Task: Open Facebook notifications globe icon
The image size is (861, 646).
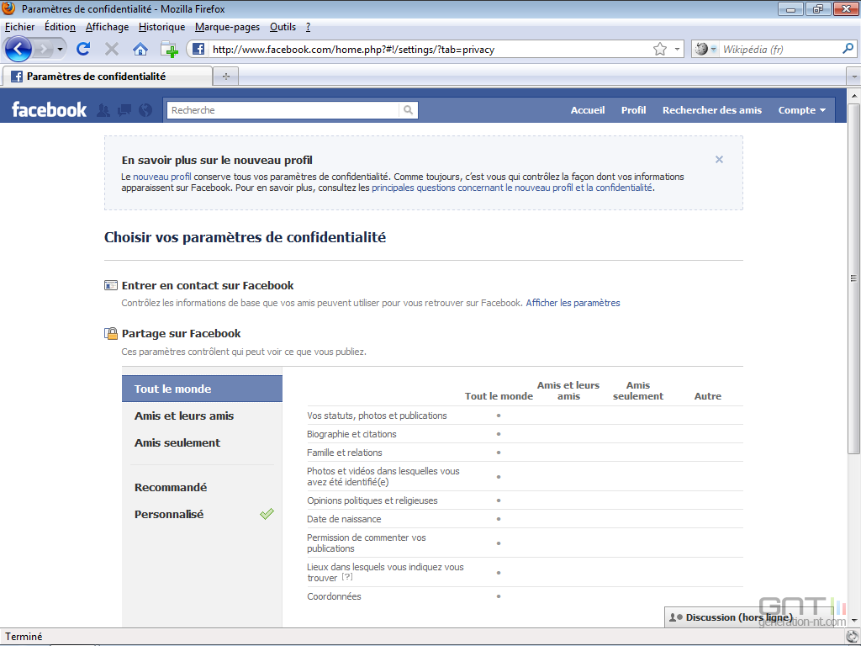Action: [x=145, y=110]
